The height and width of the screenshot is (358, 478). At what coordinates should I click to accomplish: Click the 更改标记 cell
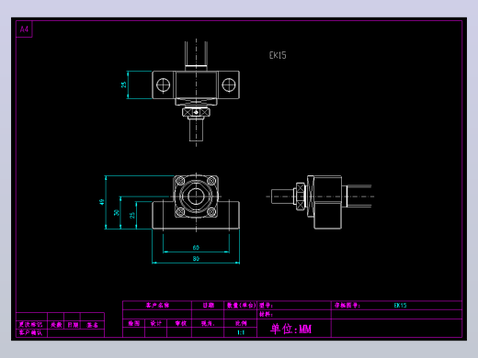(30, 325)
